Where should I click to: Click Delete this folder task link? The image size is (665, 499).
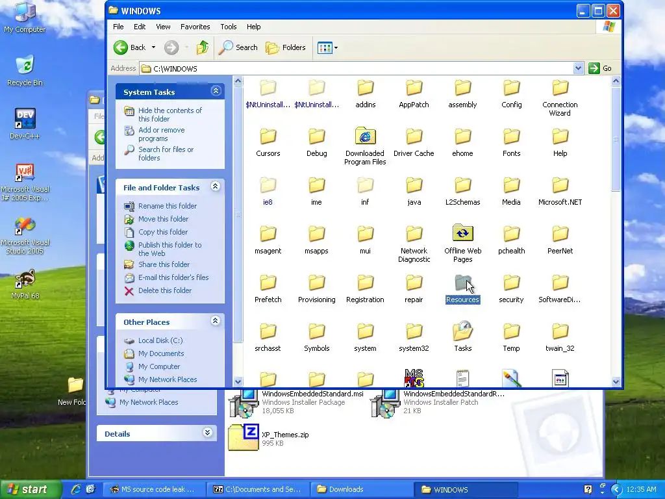tap(165, 290)
